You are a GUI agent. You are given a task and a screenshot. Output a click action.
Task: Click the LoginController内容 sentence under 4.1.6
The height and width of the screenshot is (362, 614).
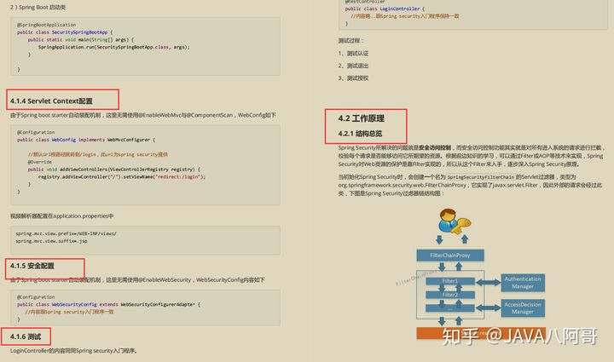coord(73,351)
